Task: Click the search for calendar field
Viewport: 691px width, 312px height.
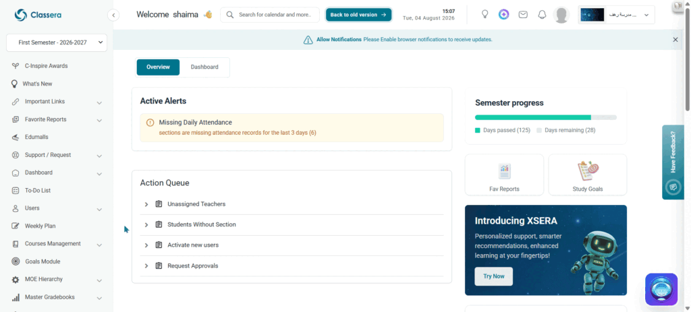Action: (x=270, y=15)
